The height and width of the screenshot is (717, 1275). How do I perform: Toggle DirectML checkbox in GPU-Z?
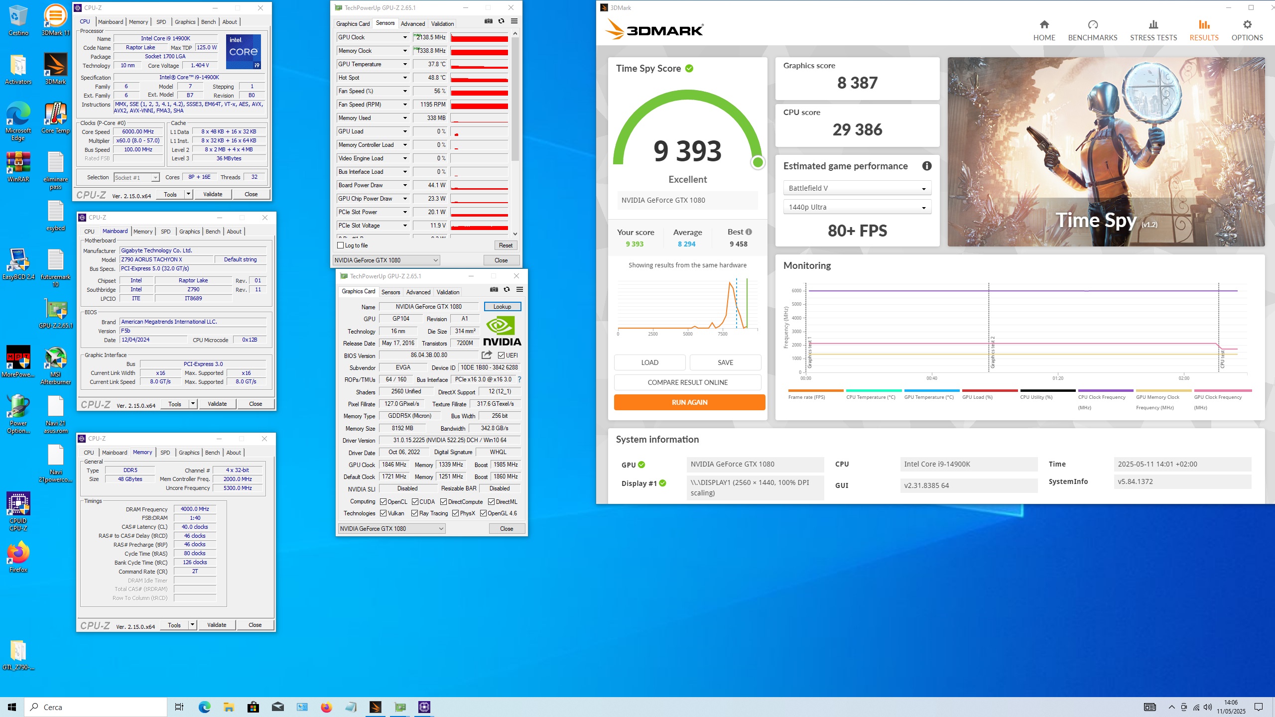pos(491,501)
